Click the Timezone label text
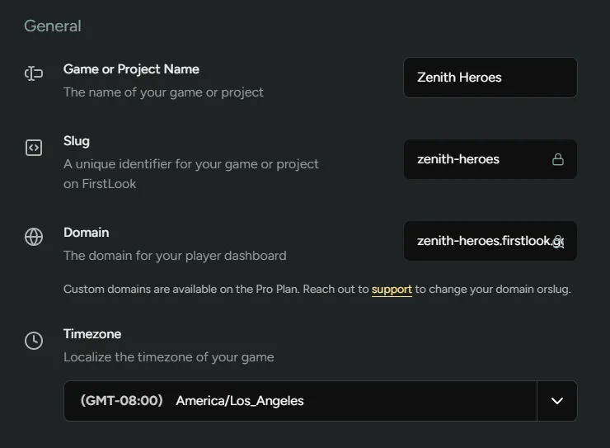This screenshot has height=448, width=610. 92,334
